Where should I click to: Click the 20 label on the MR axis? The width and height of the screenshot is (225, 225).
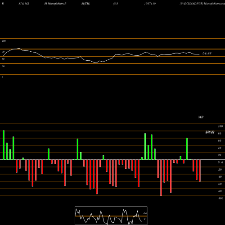pyautogui.click(x=220, y=155)
